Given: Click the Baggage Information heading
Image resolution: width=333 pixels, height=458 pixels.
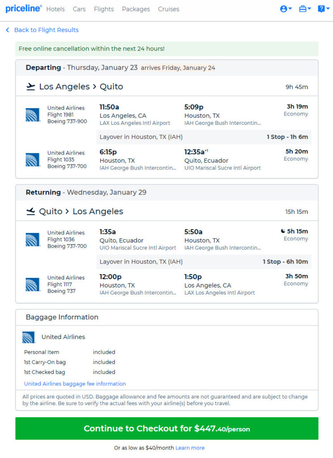Looking at the screenshot, I should point(62,317).
